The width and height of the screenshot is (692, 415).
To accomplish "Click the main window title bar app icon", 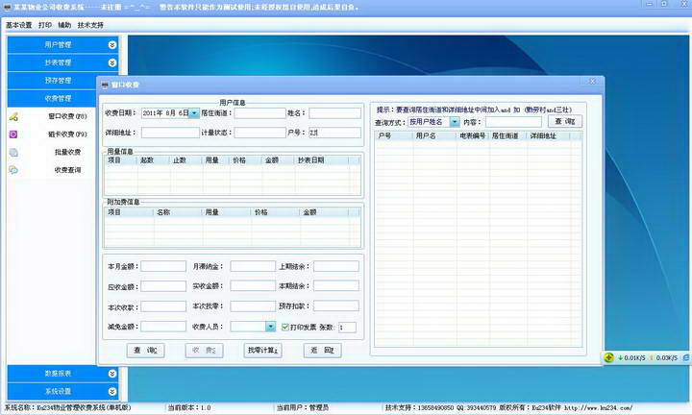I will click(8, 7).
